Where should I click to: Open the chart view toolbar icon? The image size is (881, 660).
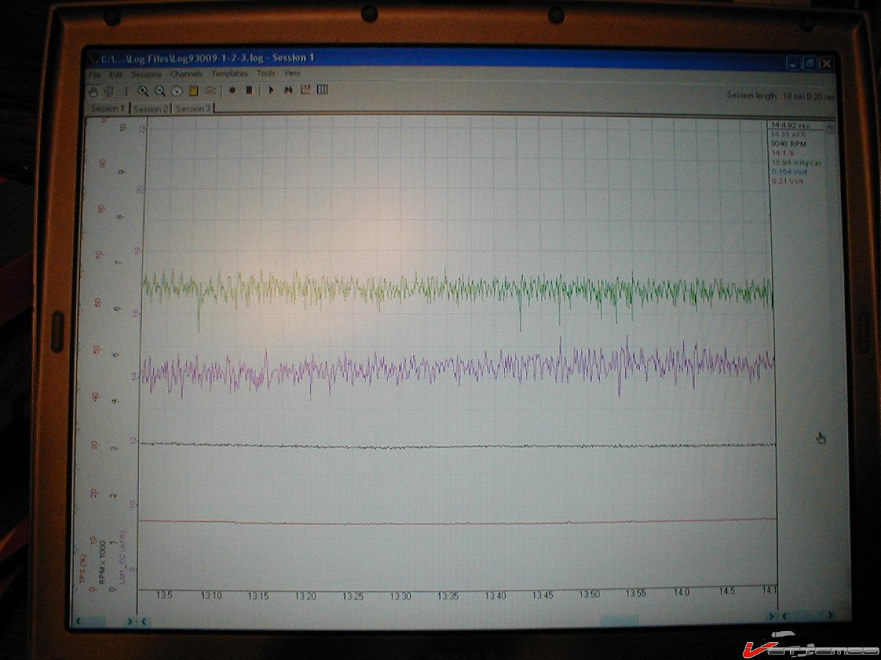[306, 90]
